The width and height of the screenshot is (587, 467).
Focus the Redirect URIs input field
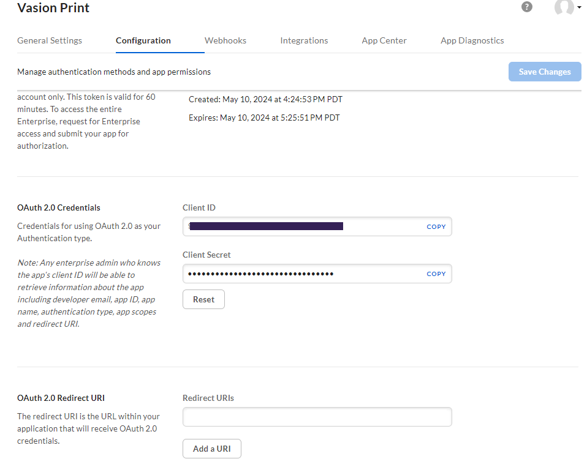tap(317, 417)
